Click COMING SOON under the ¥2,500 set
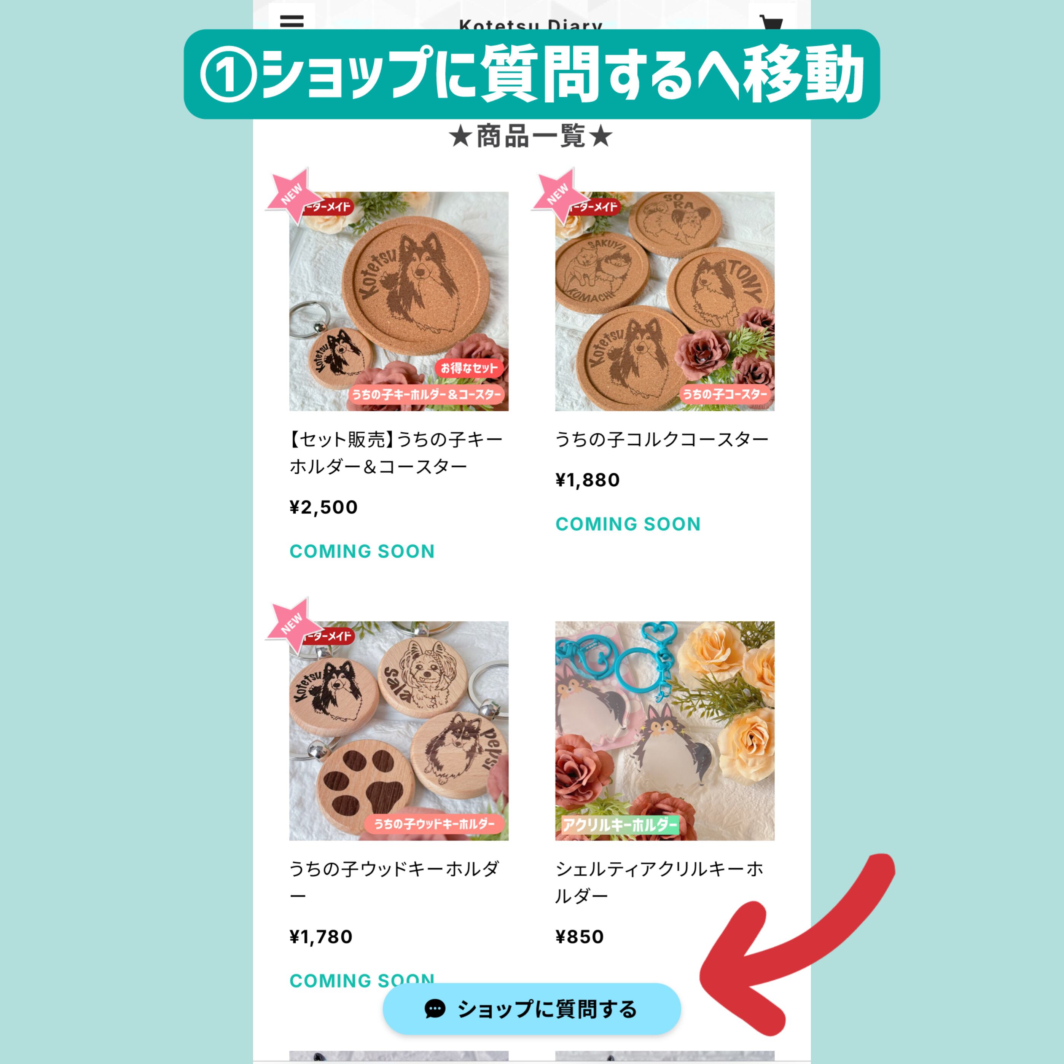The image size is (1064, 1064). click(362, 551)
